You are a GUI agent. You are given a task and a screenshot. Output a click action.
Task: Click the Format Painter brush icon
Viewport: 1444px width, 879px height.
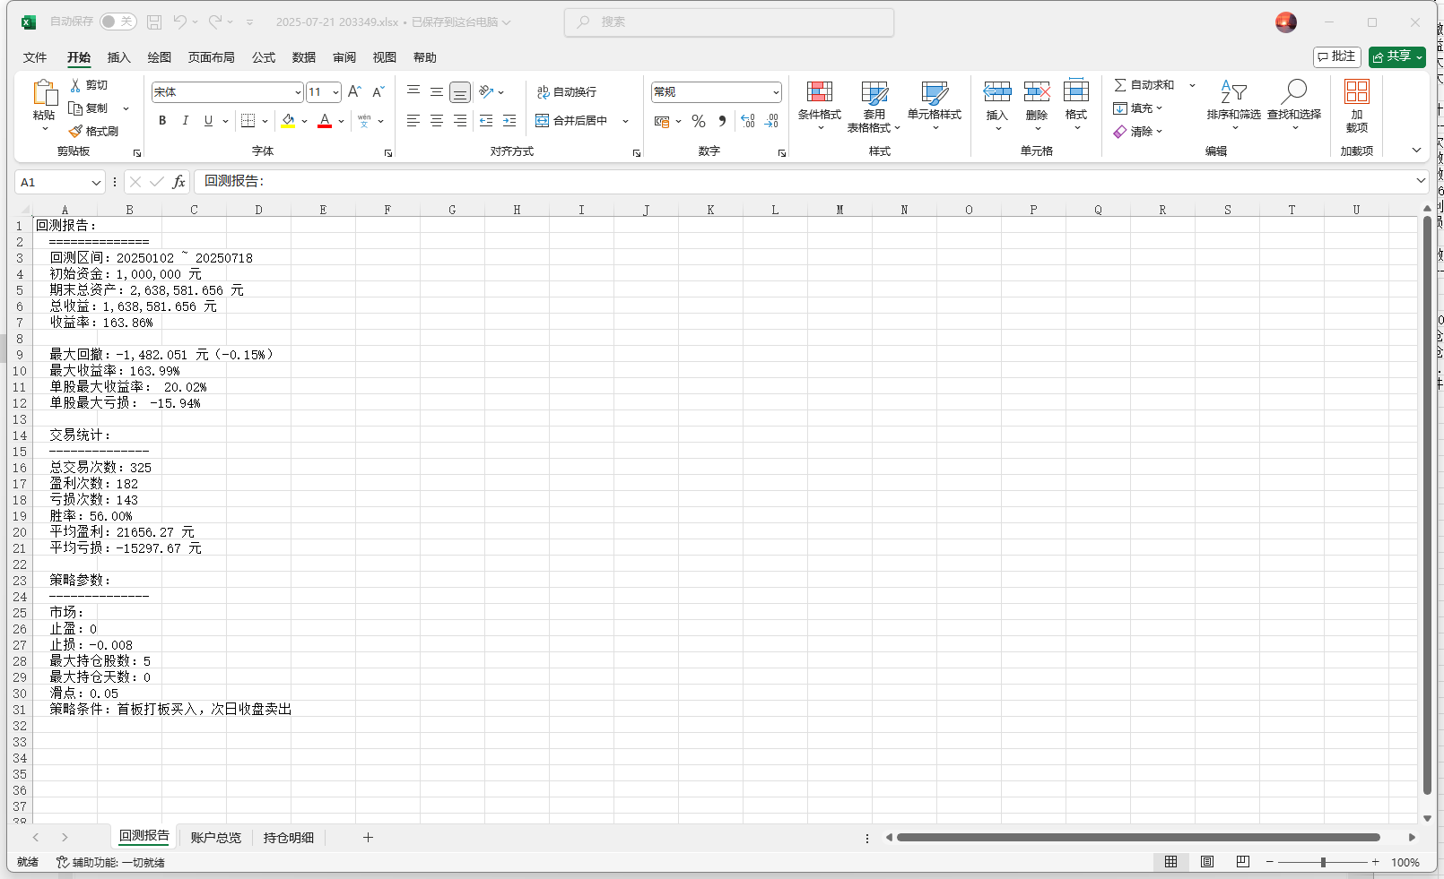pos(76,131)
